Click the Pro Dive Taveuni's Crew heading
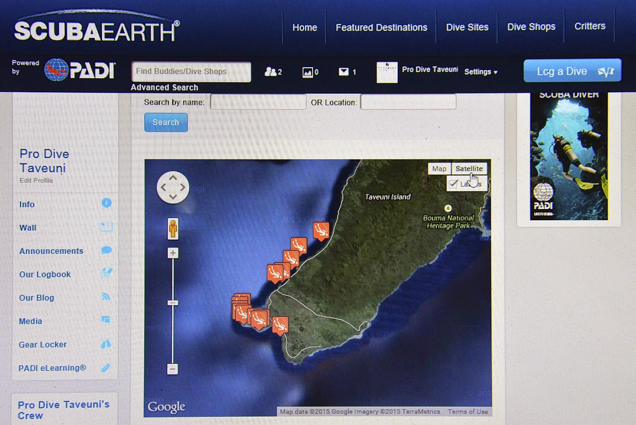Viewport: 636px width, 425px height. (64, 410)
